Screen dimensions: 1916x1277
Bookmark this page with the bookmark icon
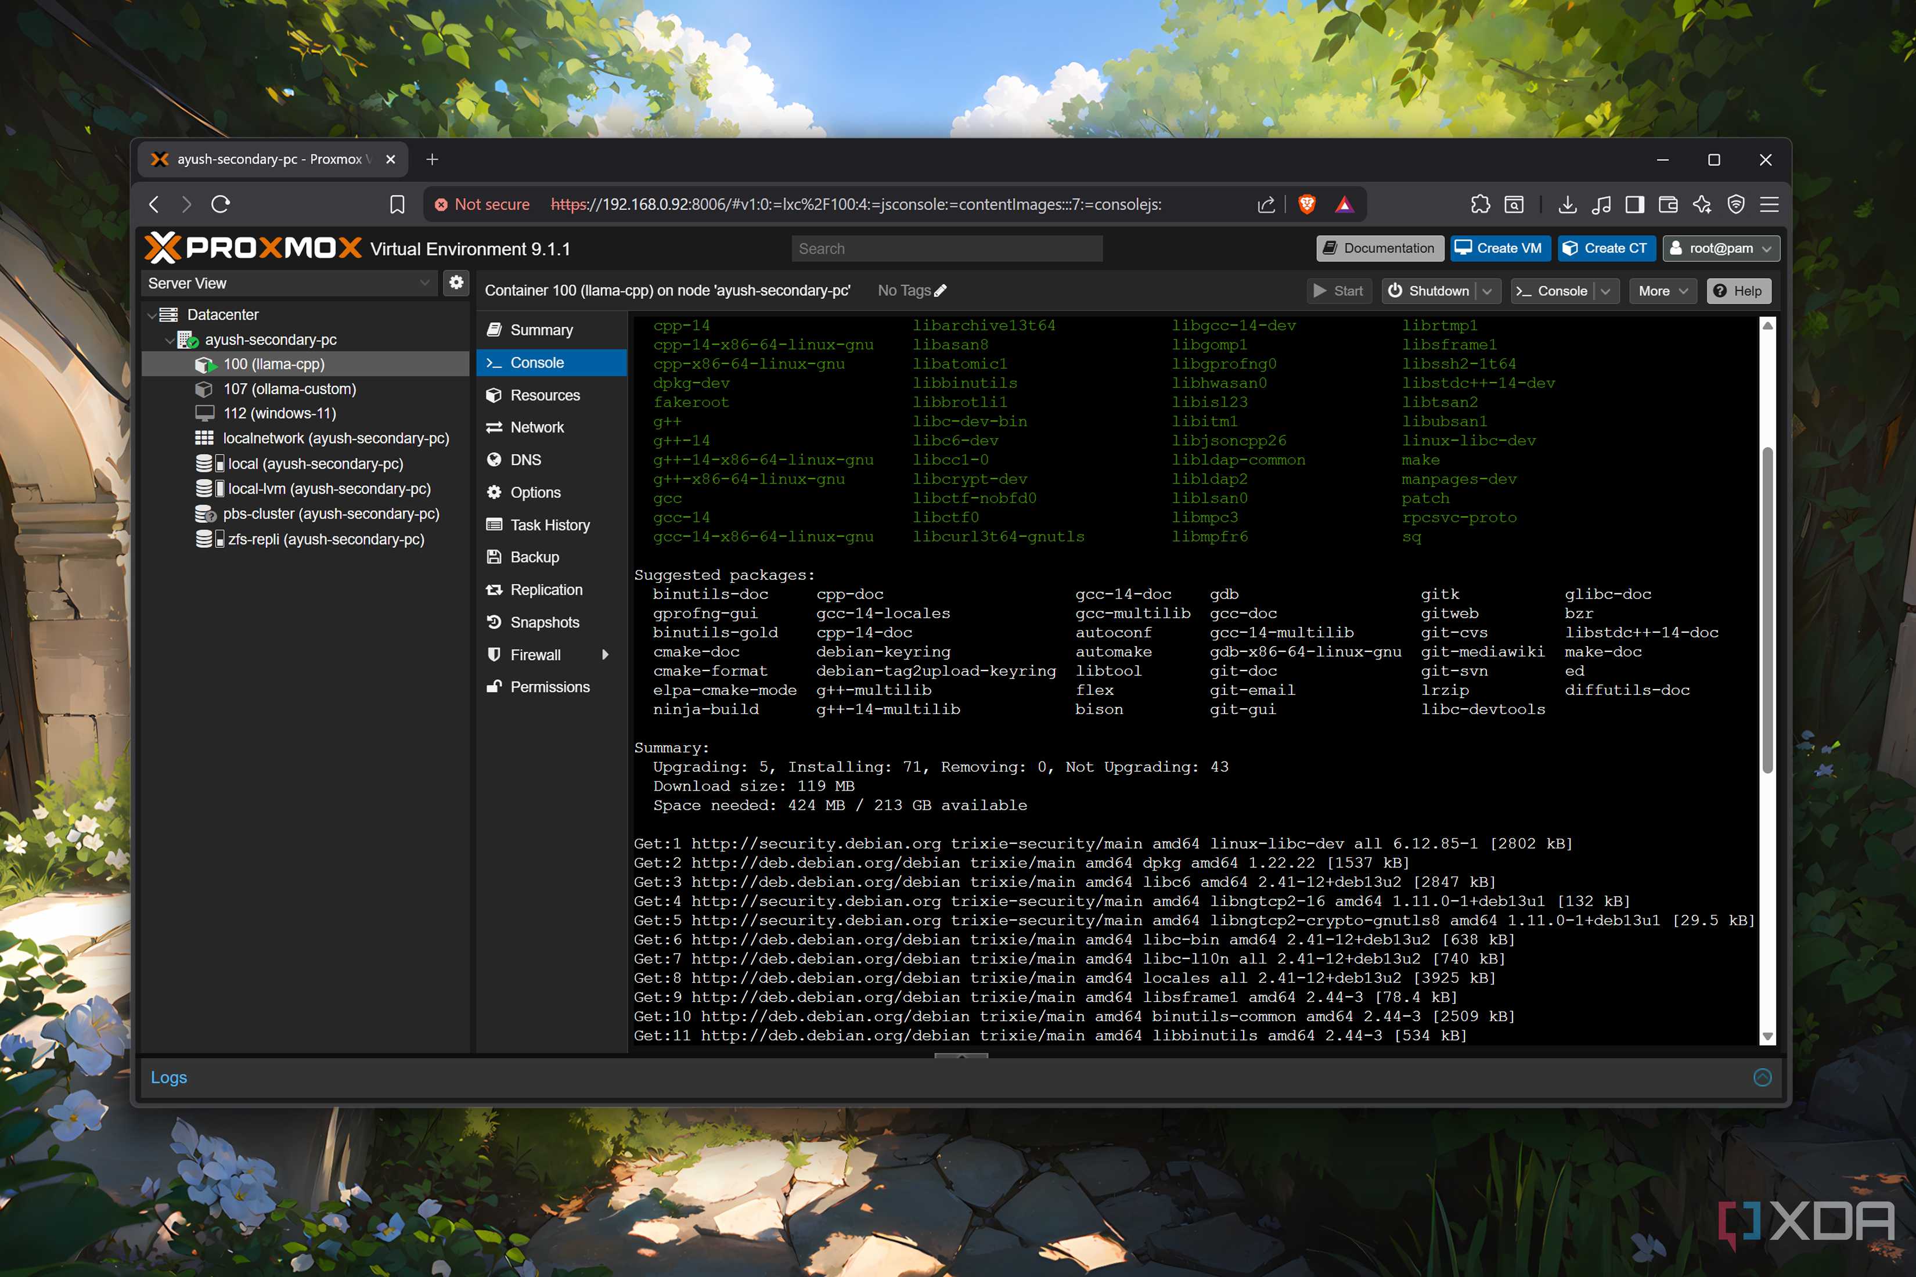tap(397, 204)
